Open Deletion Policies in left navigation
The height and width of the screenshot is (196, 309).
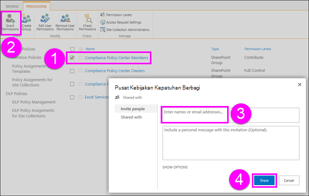pyautogui.click(x=27, y=58)
